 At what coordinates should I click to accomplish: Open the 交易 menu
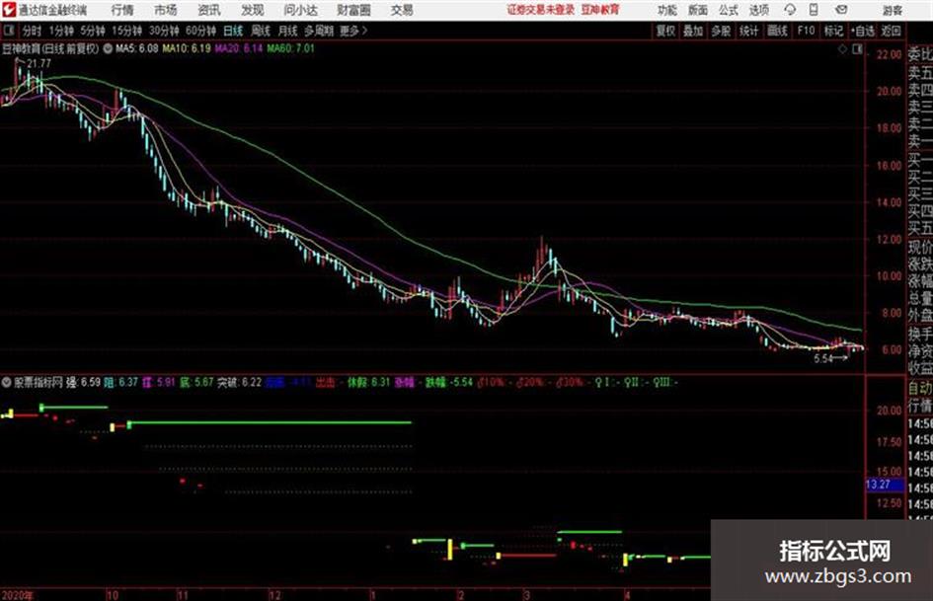point(402,10)
